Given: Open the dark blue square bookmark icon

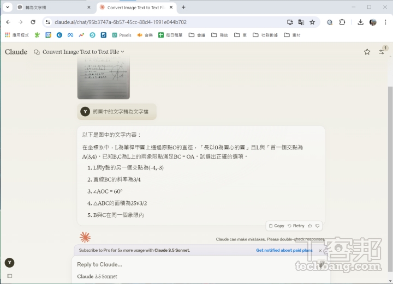Looking at the screenshot, I should [x=104, y=35].
